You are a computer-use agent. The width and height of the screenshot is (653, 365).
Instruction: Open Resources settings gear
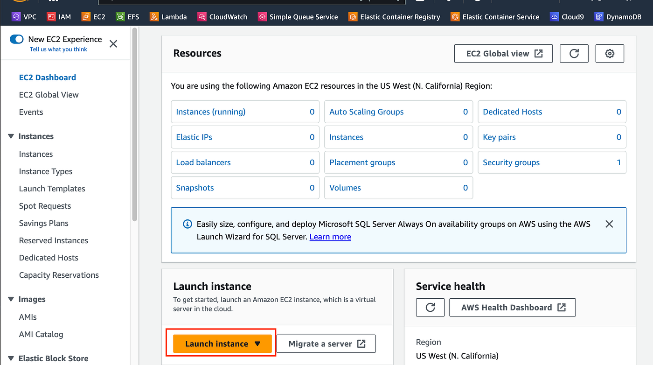(610, 54)
